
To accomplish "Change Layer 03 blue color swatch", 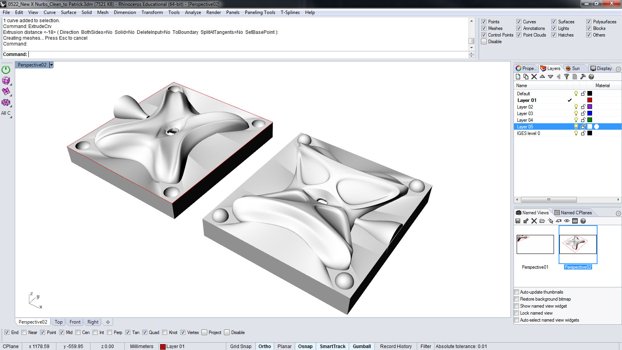I will (x=590, y=114).
